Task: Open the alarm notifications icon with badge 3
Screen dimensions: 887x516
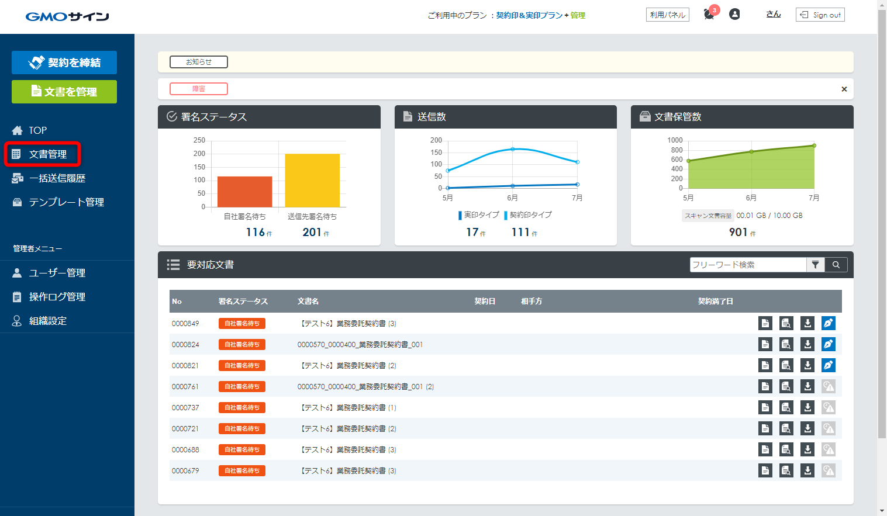Action: (709, 15)
